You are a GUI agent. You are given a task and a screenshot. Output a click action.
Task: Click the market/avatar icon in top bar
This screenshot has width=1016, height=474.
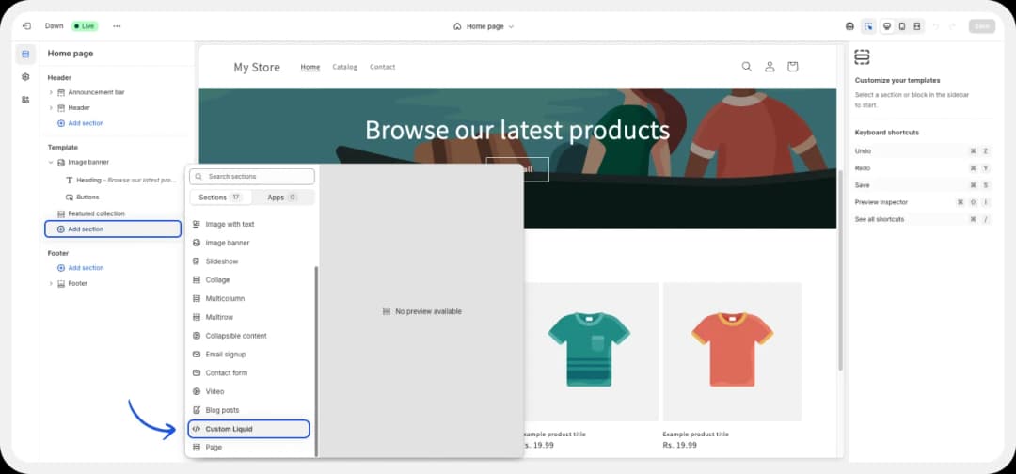click(849, 26)
